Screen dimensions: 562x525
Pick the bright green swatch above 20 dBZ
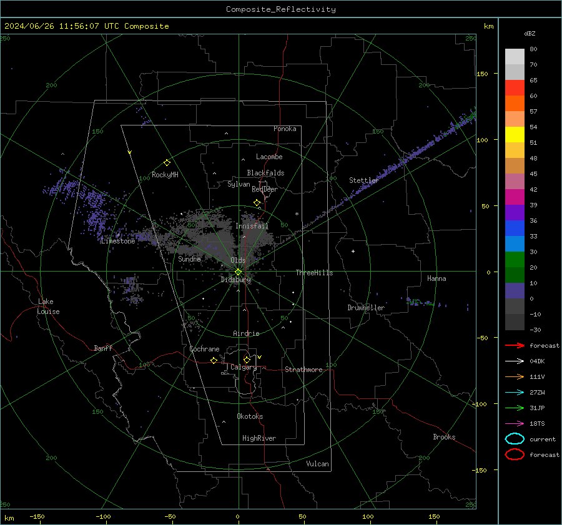coord(515,260)
